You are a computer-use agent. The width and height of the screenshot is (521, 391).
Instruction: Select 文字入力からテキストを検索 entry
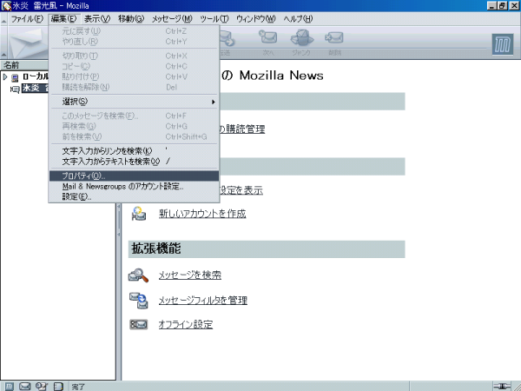click(134, 162)
